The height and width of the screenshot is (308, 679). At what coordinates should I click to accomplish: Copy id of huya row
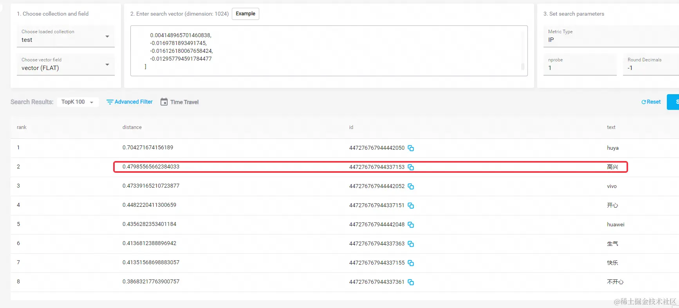pos(411,148)
